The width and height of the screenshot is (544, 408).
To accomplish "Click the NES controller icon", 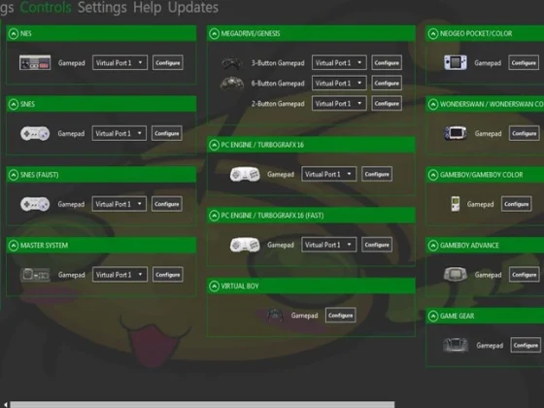I will (x=35, y=63).
